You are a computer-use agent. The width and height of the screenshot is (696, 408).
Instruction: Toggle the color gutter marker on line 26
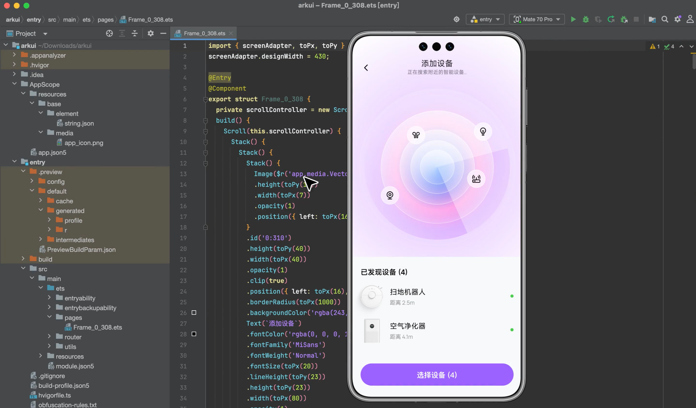pos(194,313)
